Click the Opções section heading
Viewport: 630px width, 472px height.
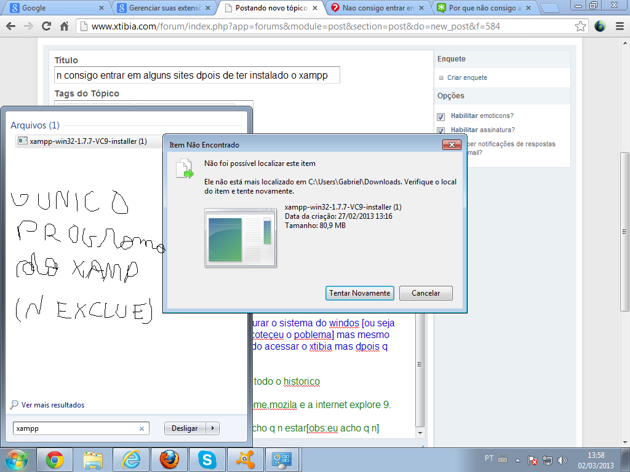(451, 96)
